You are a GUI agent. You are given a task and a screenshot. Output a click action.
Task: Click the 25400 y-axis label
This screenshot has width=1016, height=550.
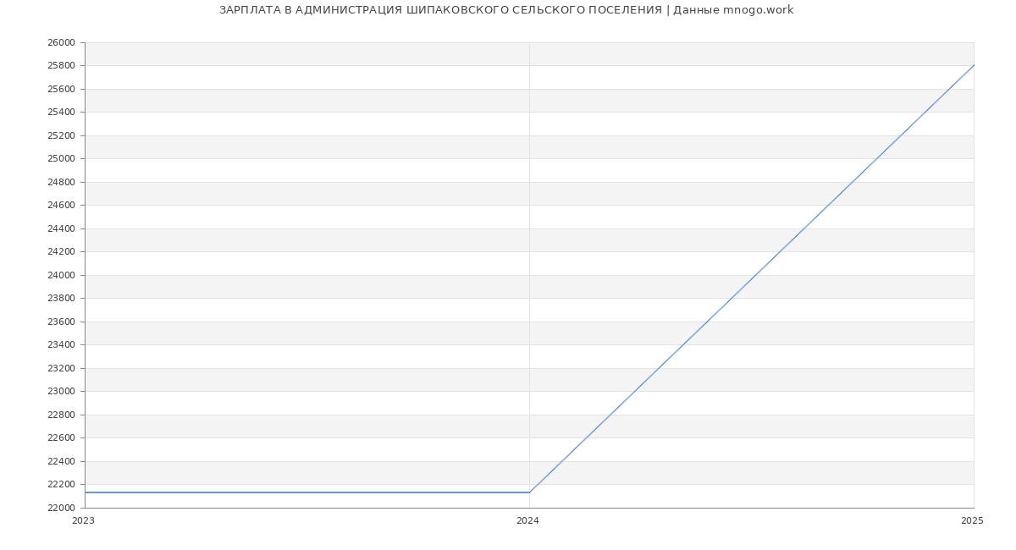(61, 113)
